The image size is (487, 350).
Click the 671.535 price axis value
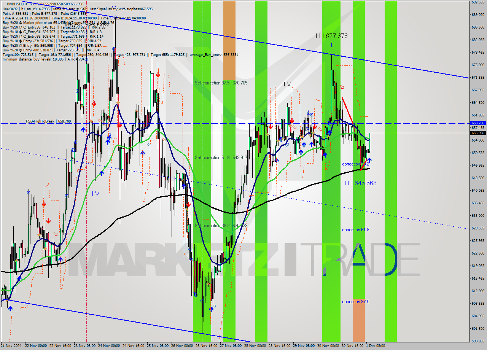point(478,78)
